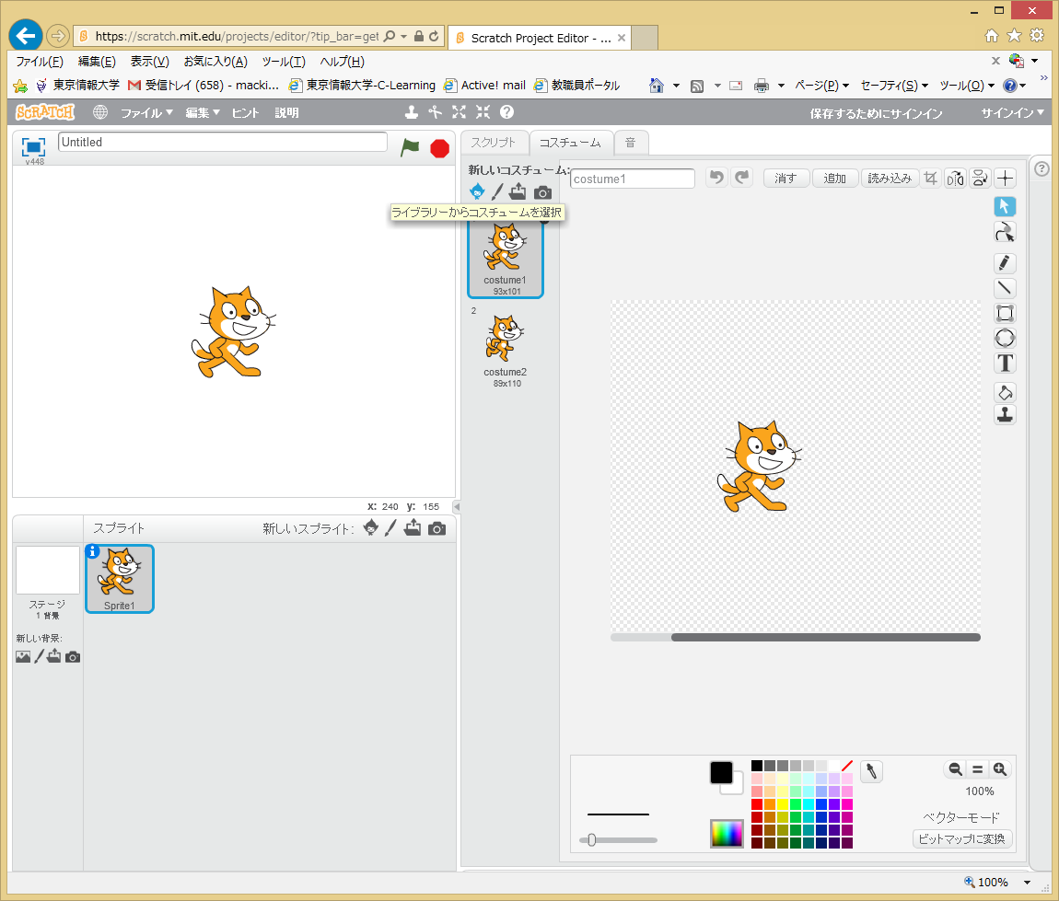Choose backdrop from library icon
Viewport: 1059px width, 901px height.
(23, 657)
